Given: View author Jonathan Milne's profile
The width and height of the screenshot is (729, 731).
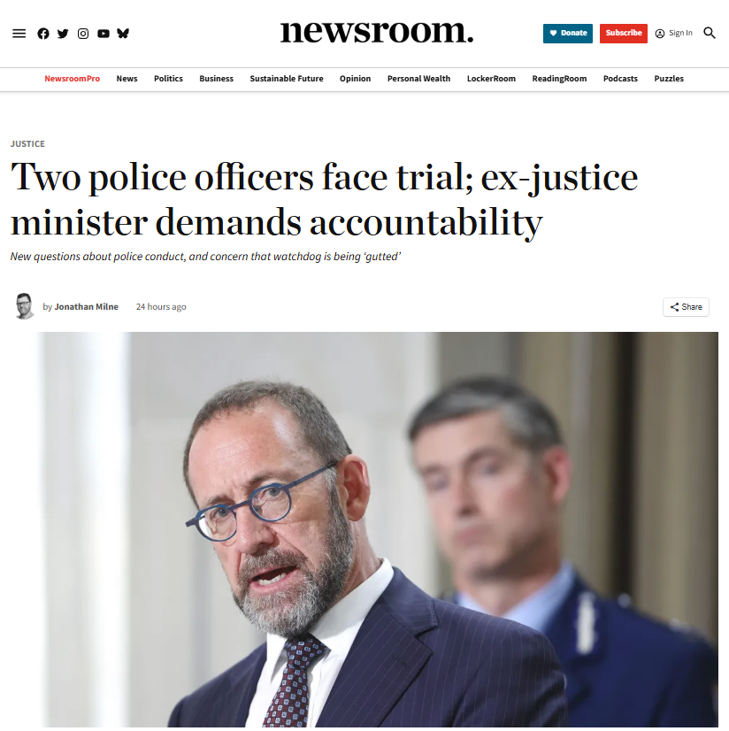Looking at the screenshot, I should click(86, 306).
